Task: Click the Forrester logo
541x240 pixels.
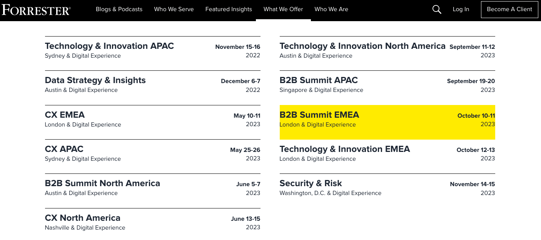Action: (x=36, y=10)
